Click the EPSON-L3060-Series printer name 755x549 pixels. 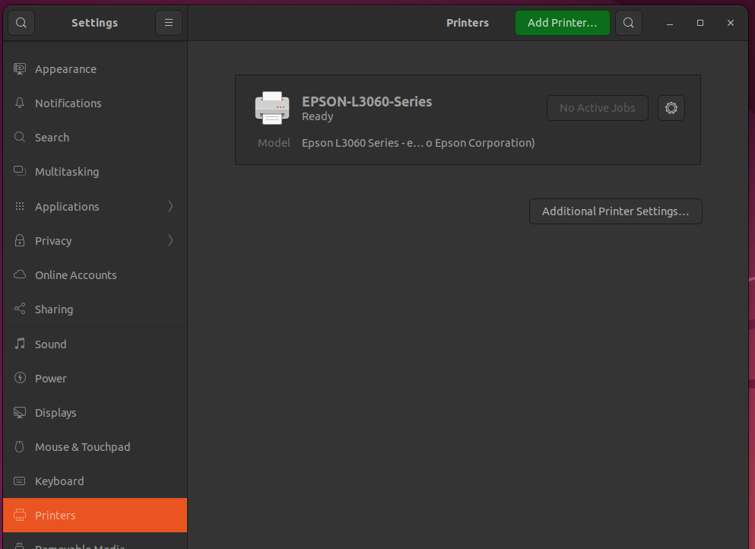367,102
